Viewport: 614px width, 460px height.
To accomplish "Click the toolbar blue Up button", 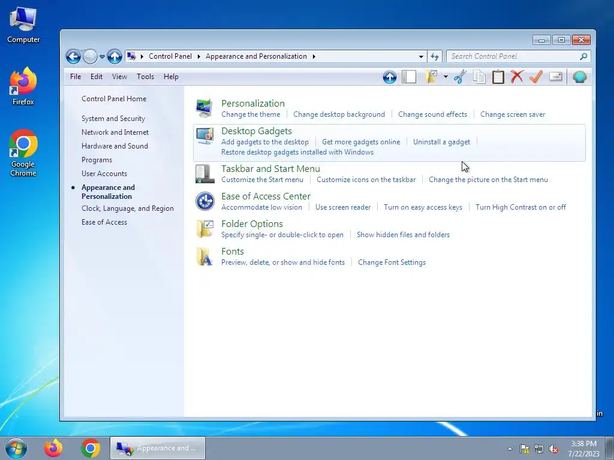I will [390, 77].
